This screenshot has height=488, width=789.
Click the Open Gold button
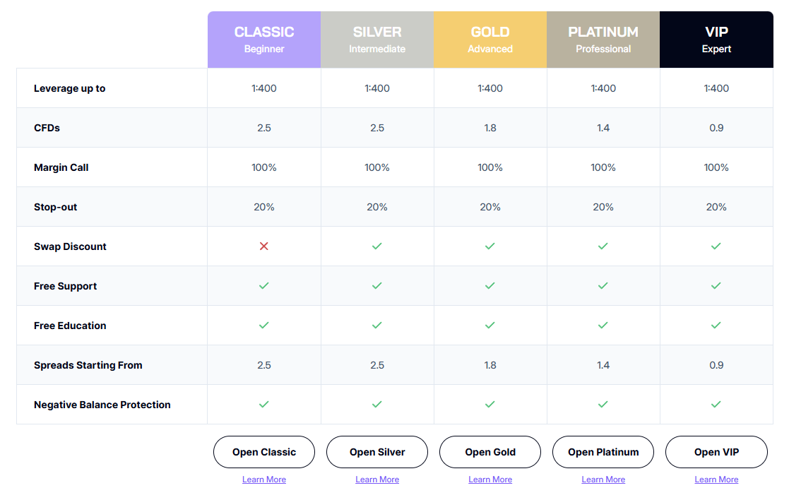click(x=490, y=452)
